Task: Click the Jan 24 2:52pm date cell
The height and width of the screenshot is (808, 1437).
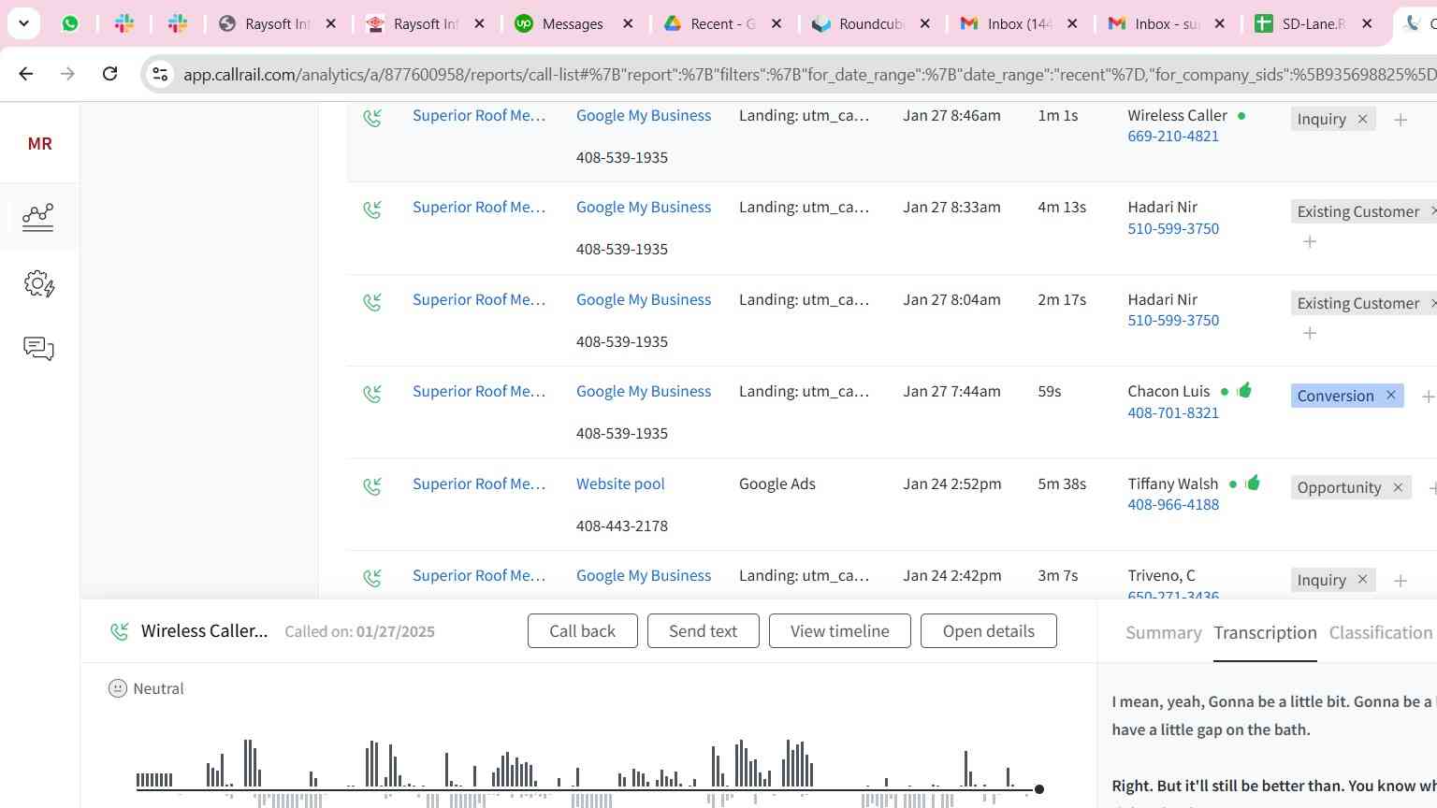Action: [x=951, y=483]
